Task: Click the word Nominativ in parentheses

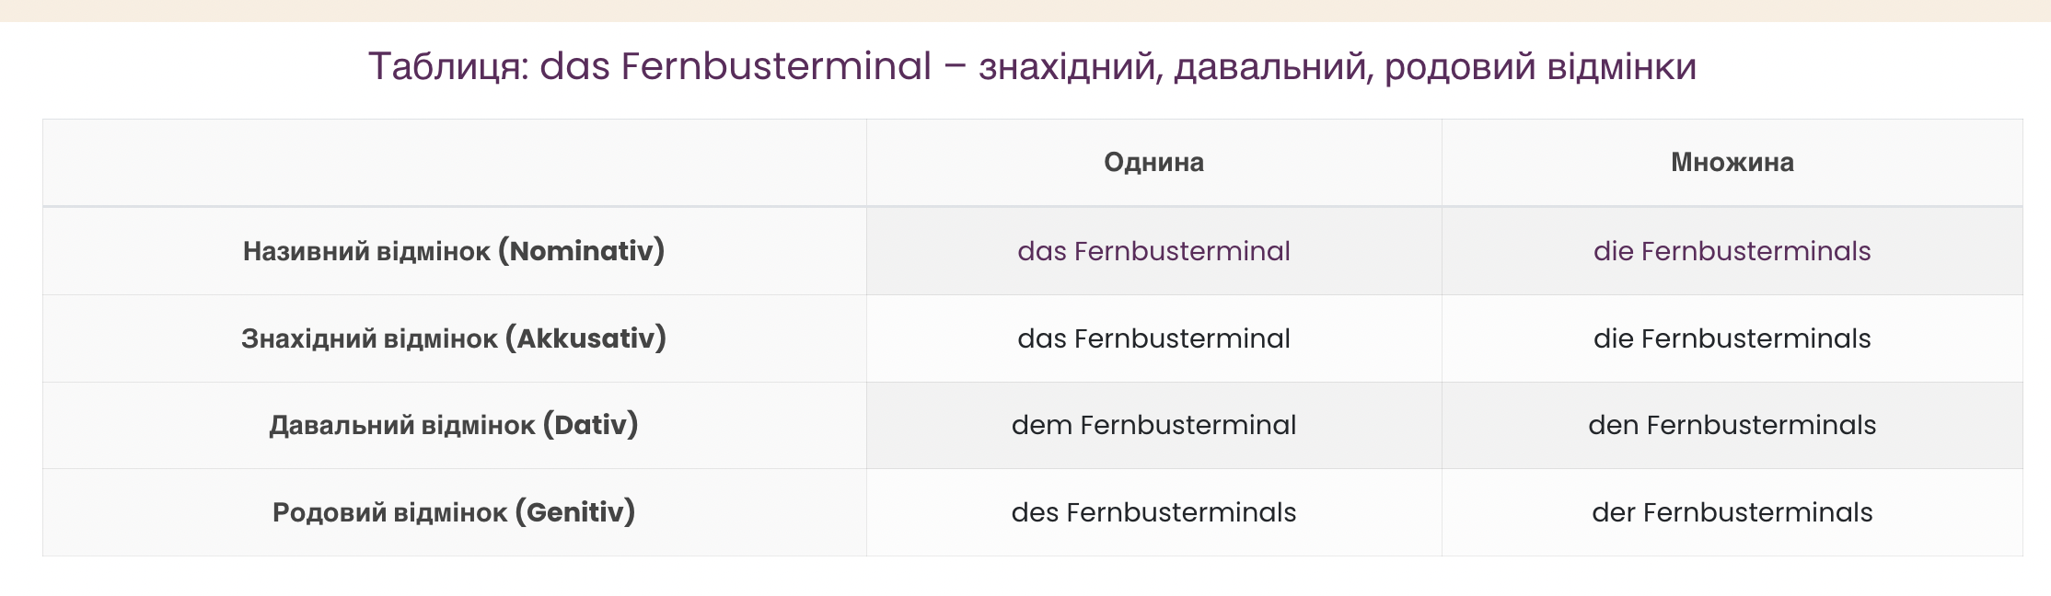Action: (582, 251)
